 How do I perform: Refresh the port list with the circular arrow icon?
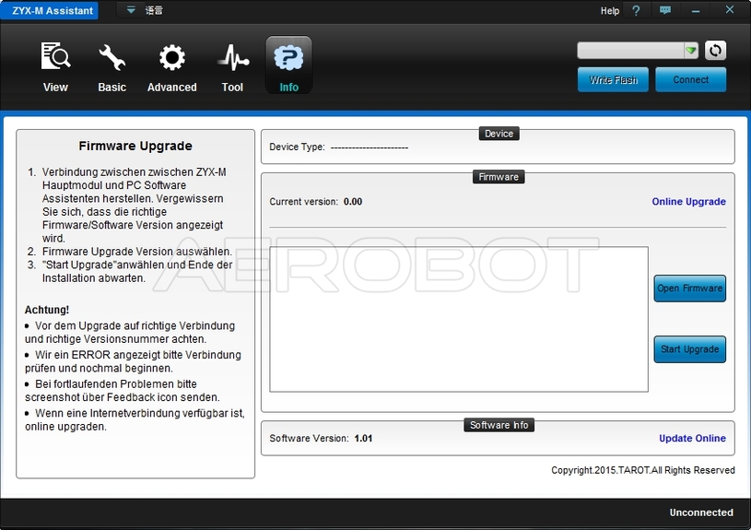(x=715, y=51)
